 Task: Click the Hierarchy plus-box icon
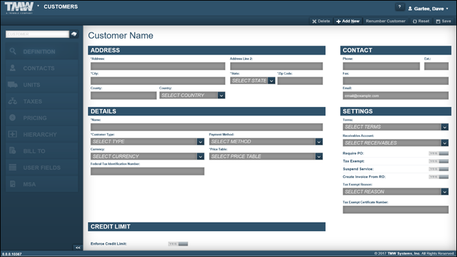pyautogui.click(x=12, y=134)
